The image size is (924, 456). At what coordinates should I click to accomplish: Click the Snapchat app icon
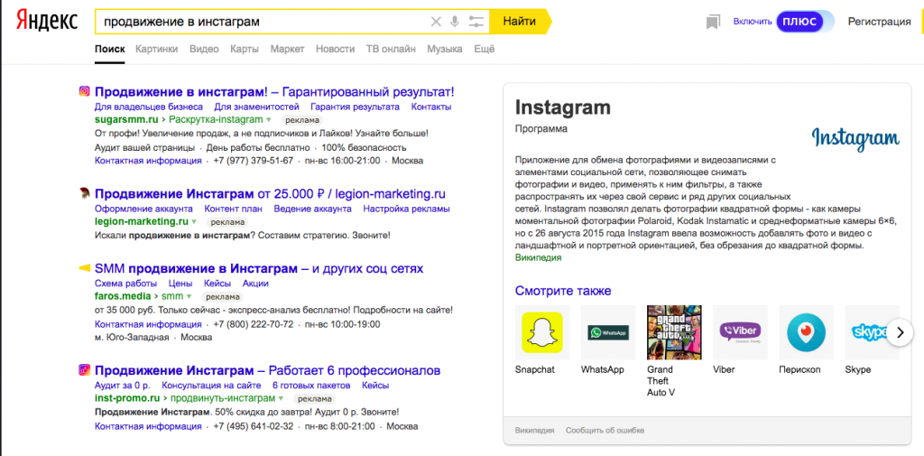(x=541, y=332)
